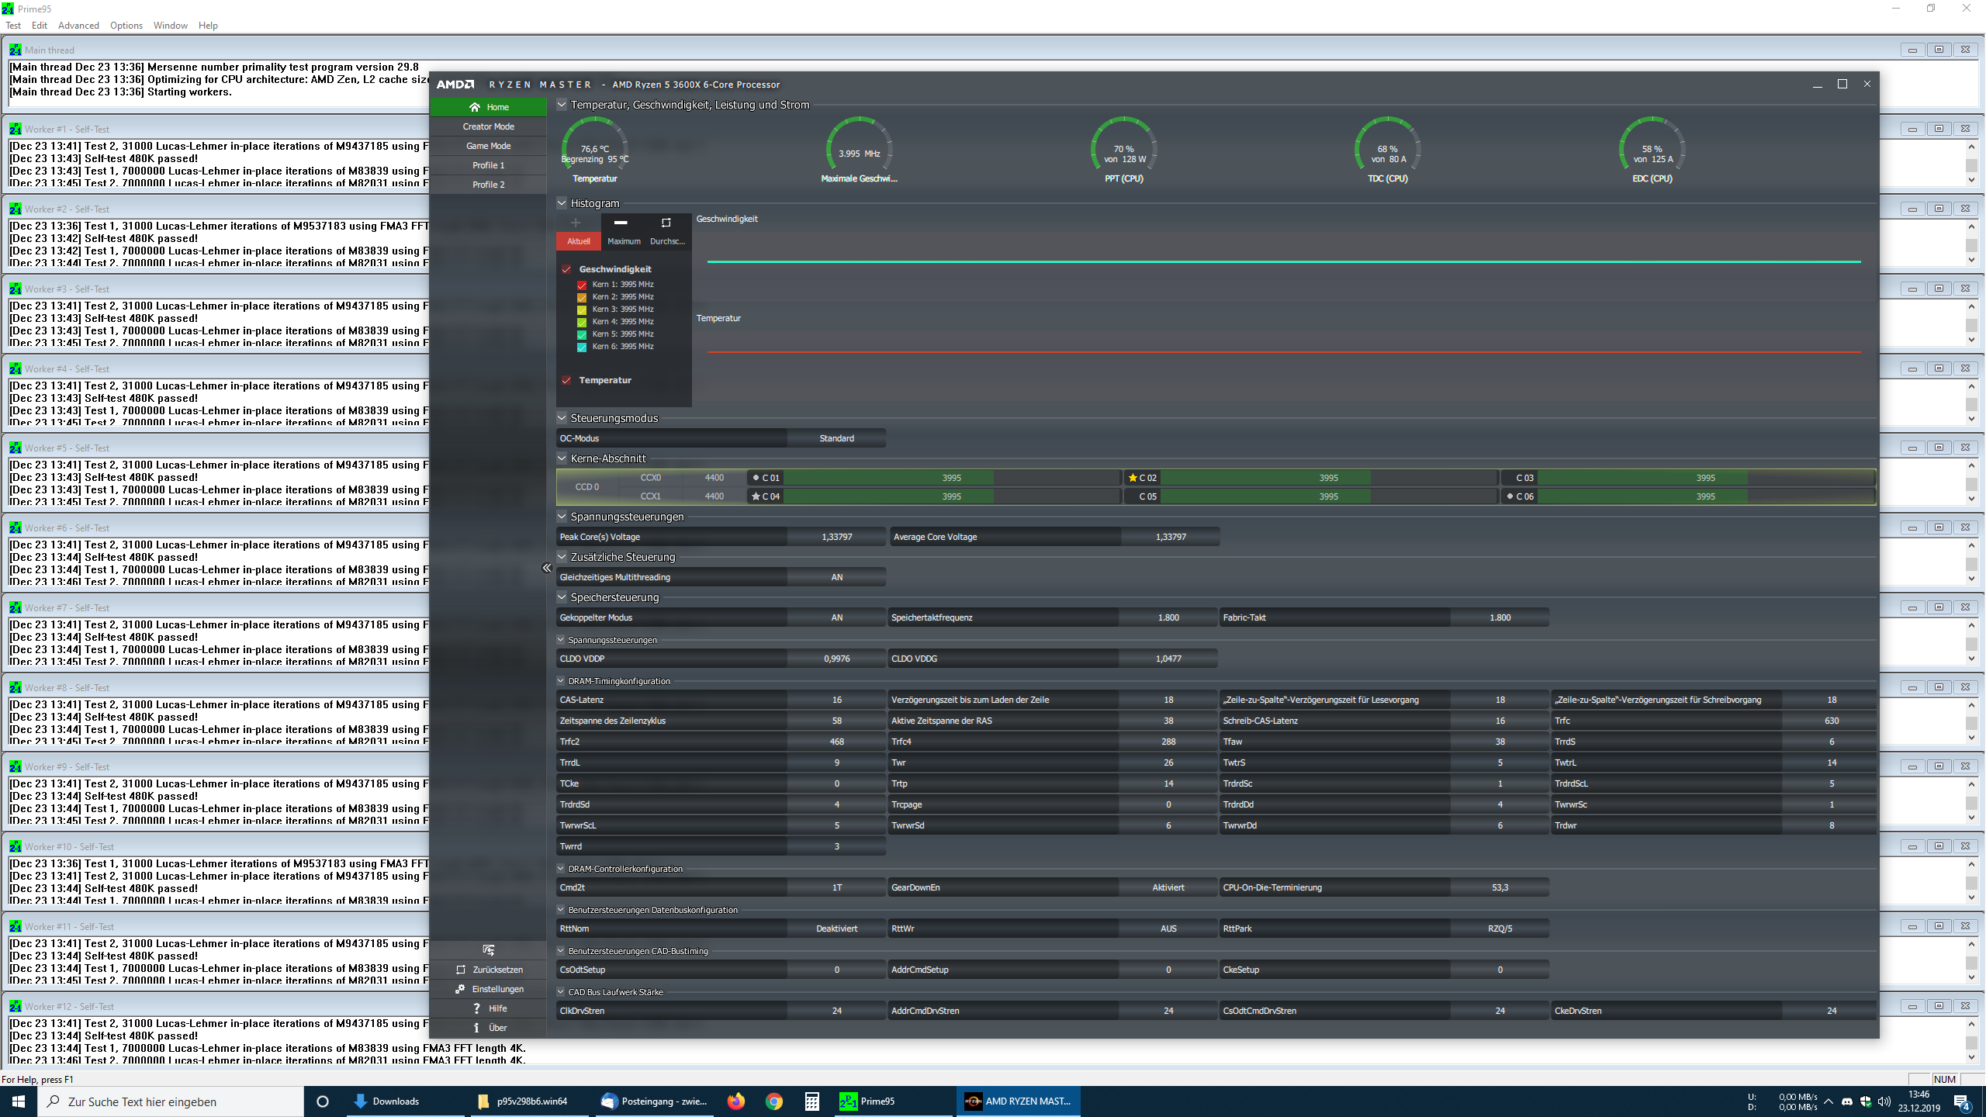Click the Hilfe question mark icon
The image size is (1986, 1117).
pyautogui.click(x=476, y=1008)
